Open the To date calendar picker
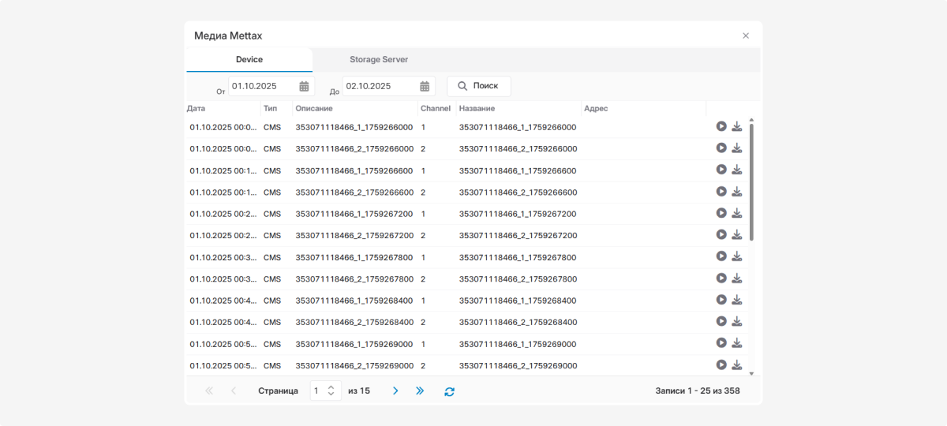This screenshot has width=947, height=426. 425,86
